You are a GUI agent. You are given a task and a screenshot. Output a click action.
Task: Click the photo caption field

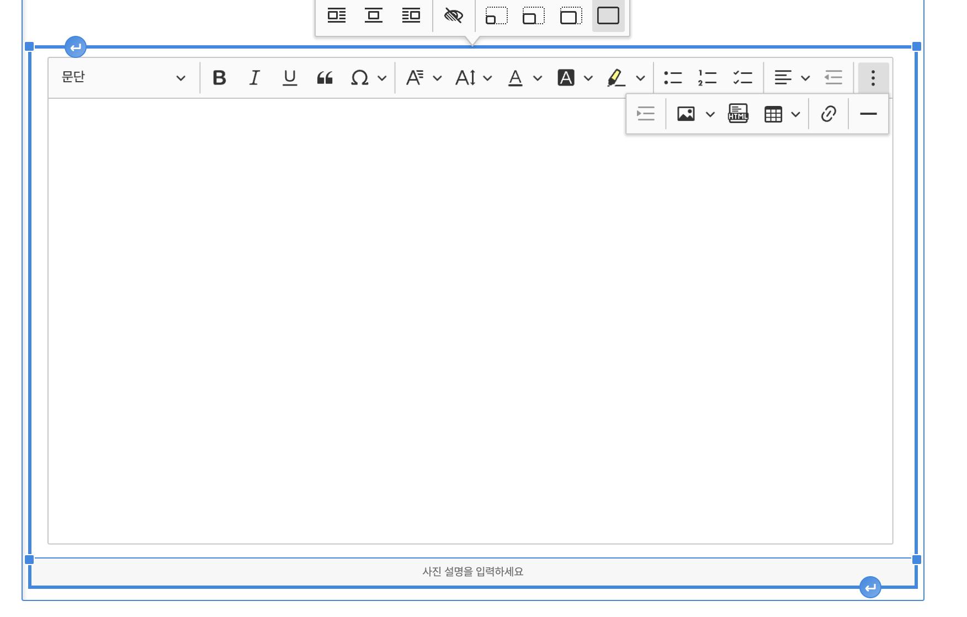(x=472, y=572)
